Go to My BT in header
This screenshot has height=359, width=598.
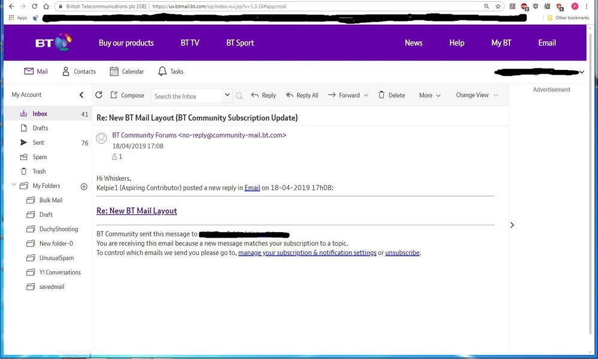pos(501,43)
